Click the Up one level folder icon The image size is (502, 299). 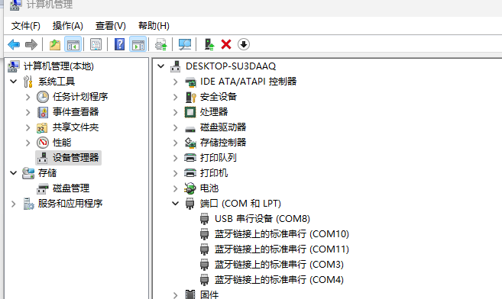[x=55, y=44]
